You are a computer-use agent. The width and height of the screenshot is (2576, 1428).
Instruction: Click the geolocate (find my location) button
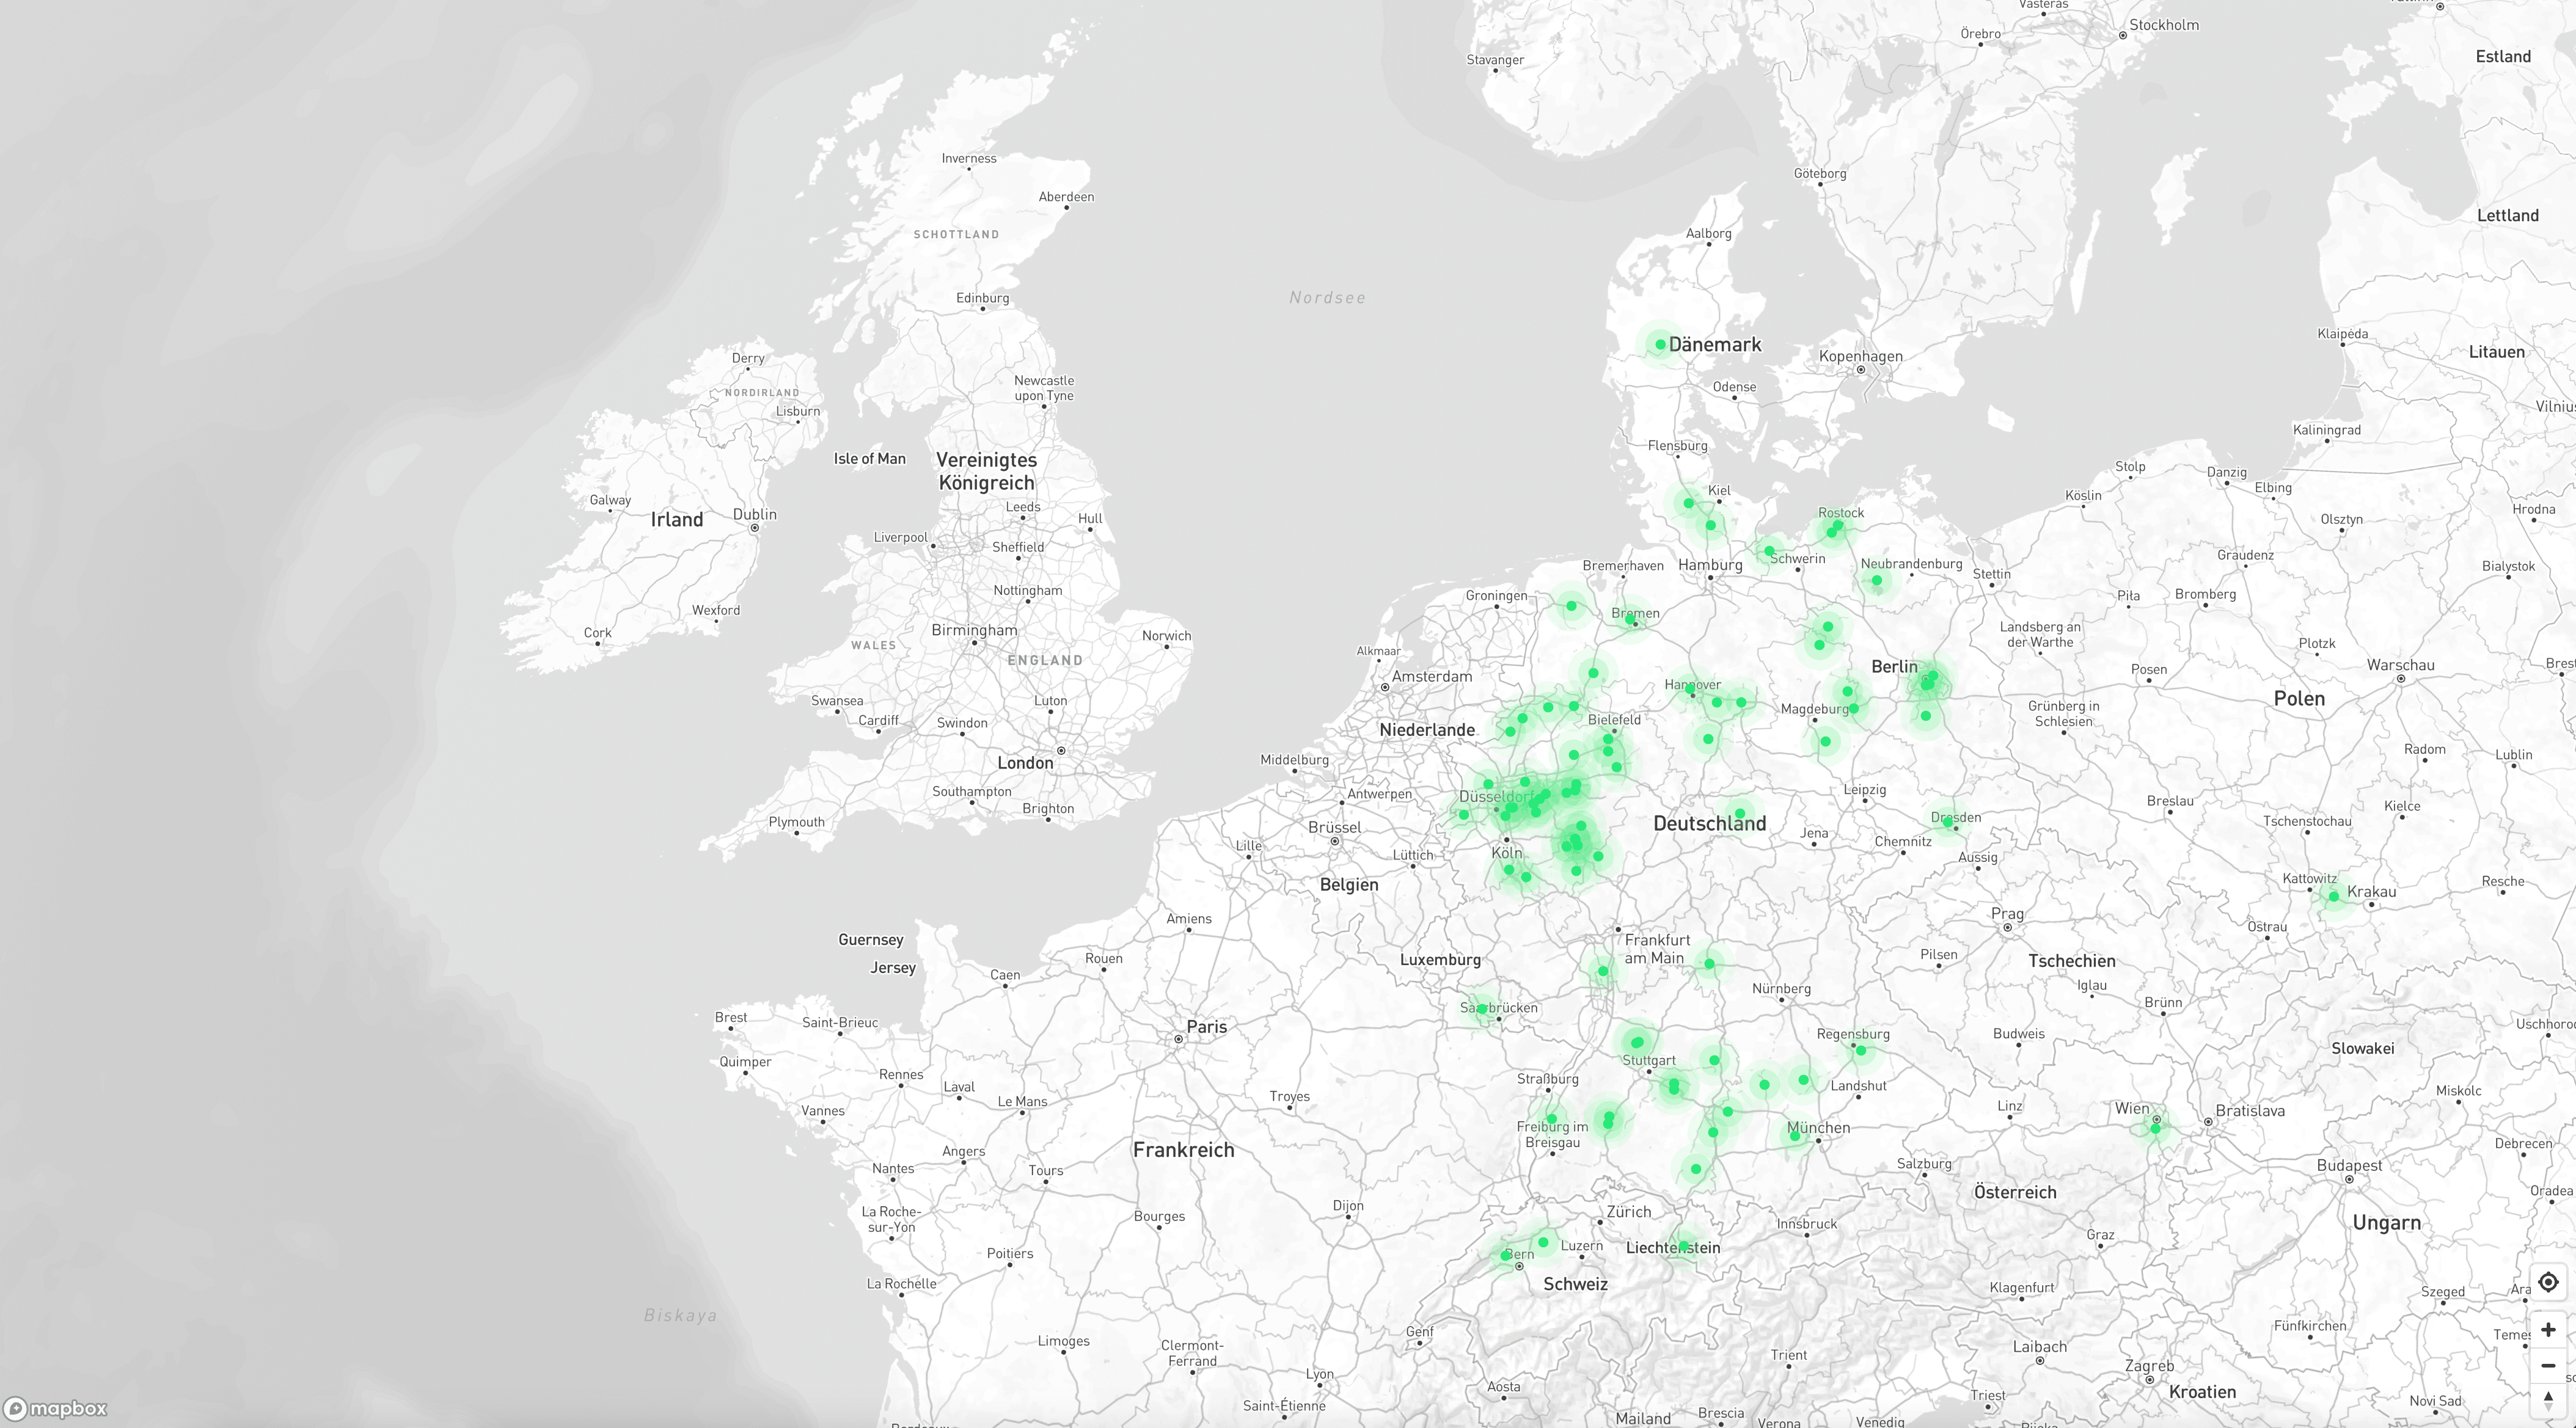[2547, 1282]
